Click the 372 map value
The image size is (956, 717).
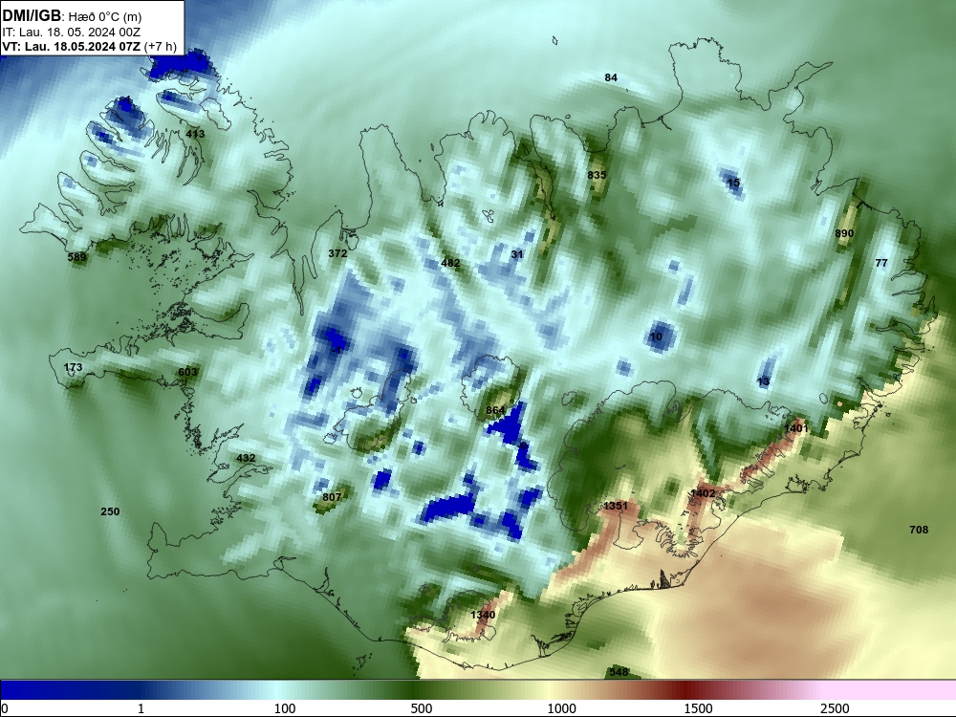coord(337,253)
